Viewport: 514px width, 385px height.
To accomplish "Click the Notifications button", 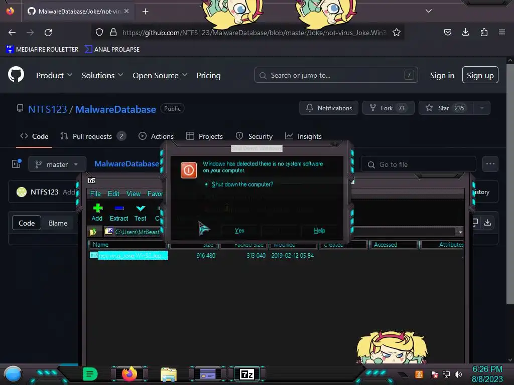I will coord(329,108).
